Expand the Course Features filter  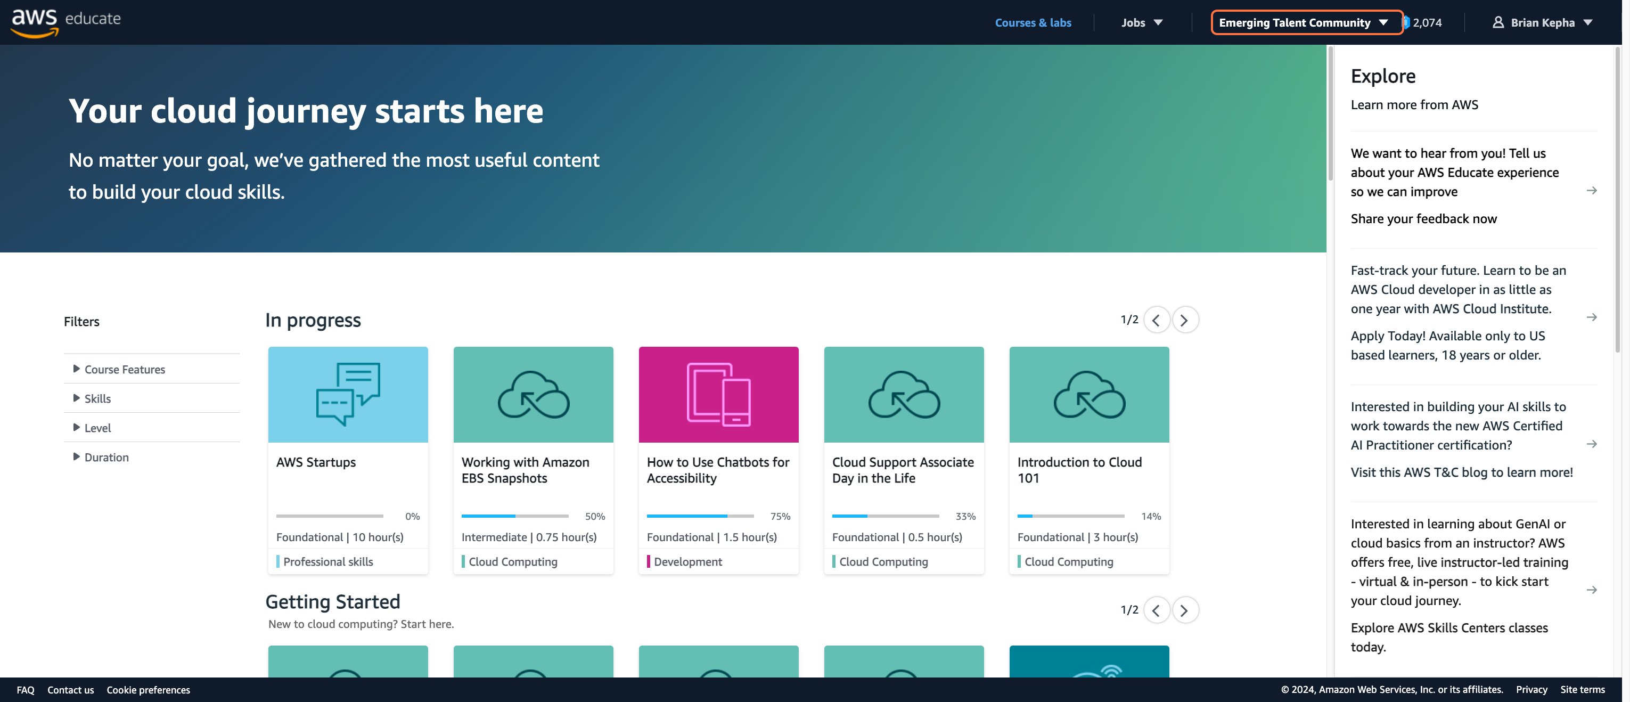124,369
